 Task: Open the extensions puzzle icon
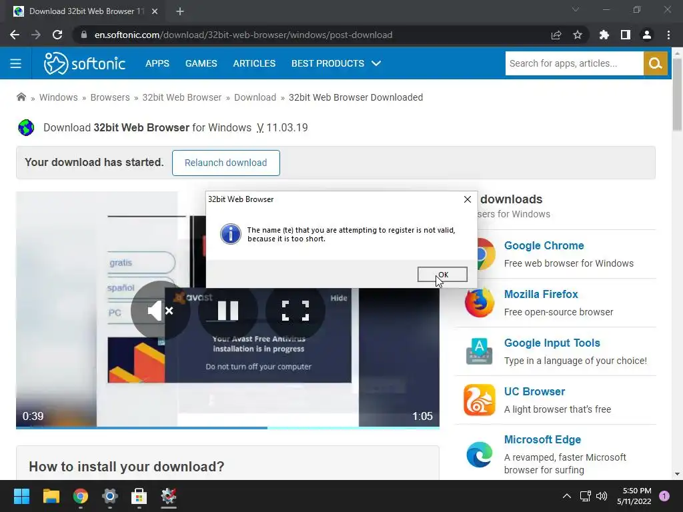click(x=604, y=35)
